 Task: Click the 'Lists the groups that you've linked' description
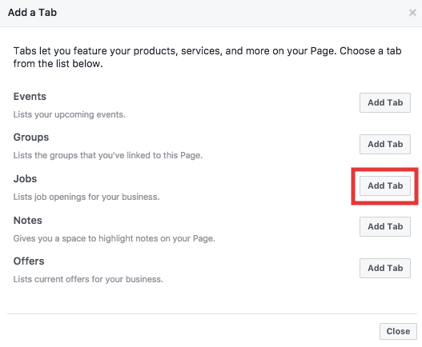(108, 155)
